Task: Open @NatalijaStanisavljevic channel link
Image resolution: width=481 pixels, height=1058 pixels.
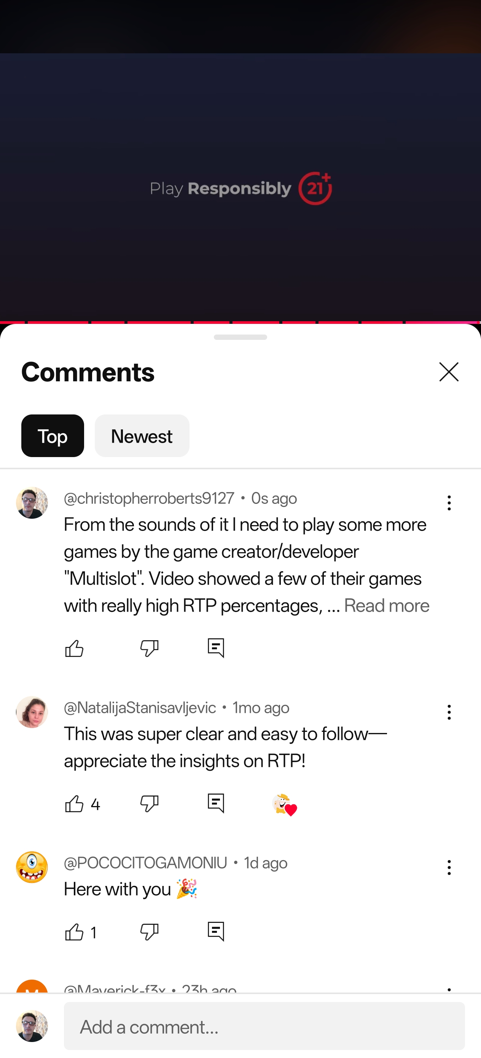Action: (x=140, y=707)
